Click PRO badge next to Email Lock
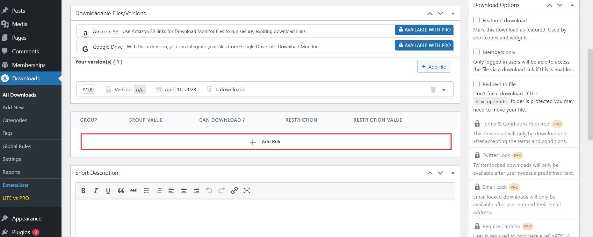This screenshot has width=593, height=237. click(514, 187)
